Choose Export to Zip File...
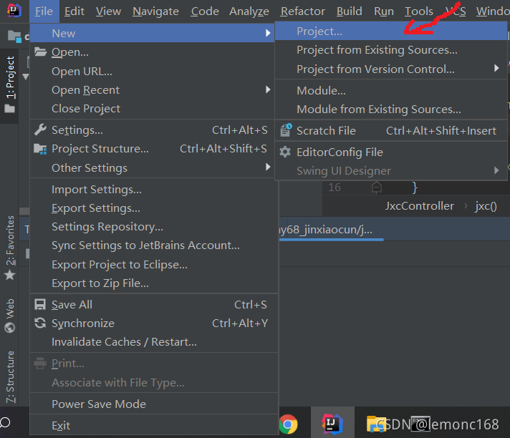Image resolution: width=510 pixels, height=438 pixels. point(154,283)
